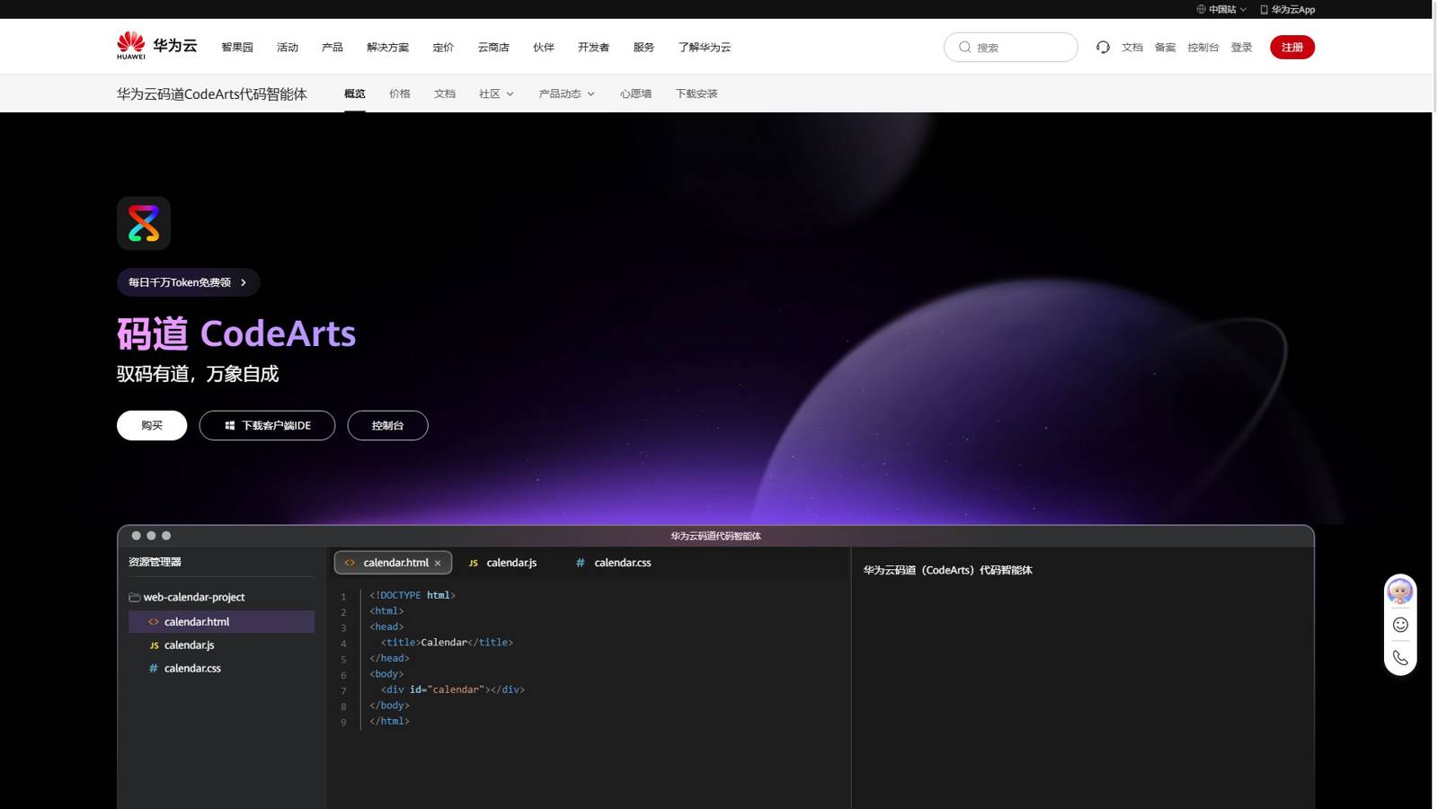Click the HTML icon beside calendar.html in tree

154,621
